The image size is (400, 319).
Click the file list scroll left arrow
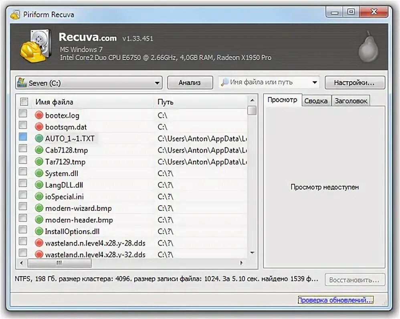pos(21,263)
